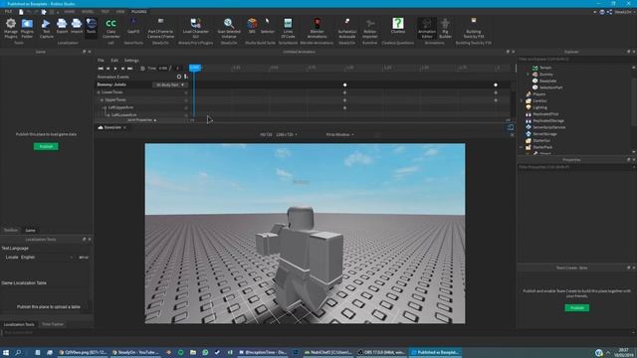Click the blue timeline playhead marker
This screenshot has height=358, width=637.
point(195,68)
